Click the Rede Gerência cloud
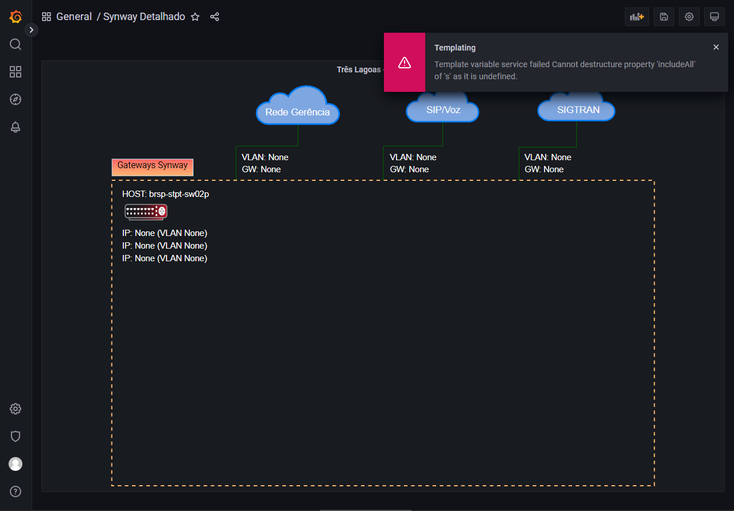 tap(298, 106)
